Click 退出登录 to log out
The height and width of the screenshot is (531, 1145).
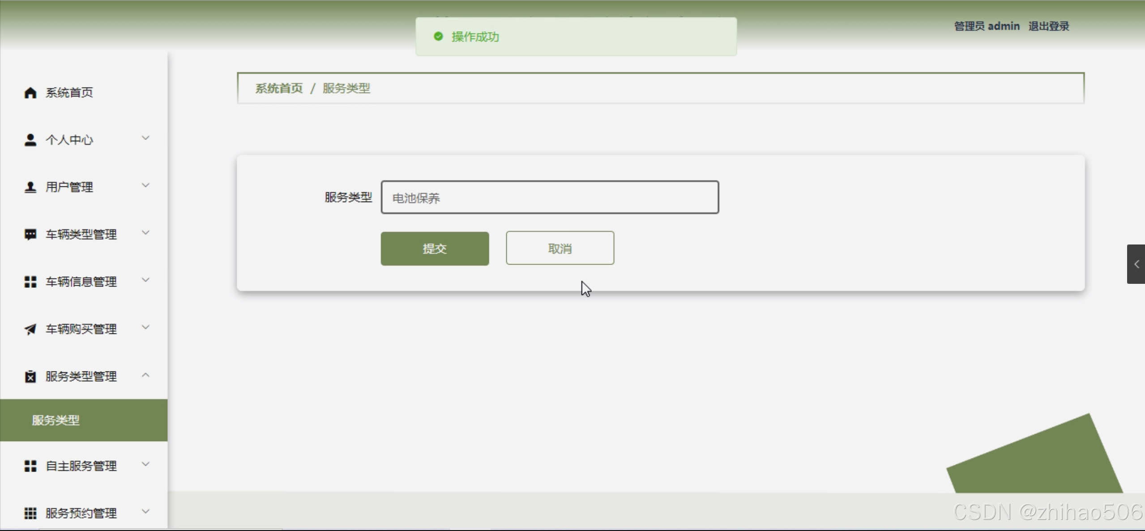tap(1048, 26)
